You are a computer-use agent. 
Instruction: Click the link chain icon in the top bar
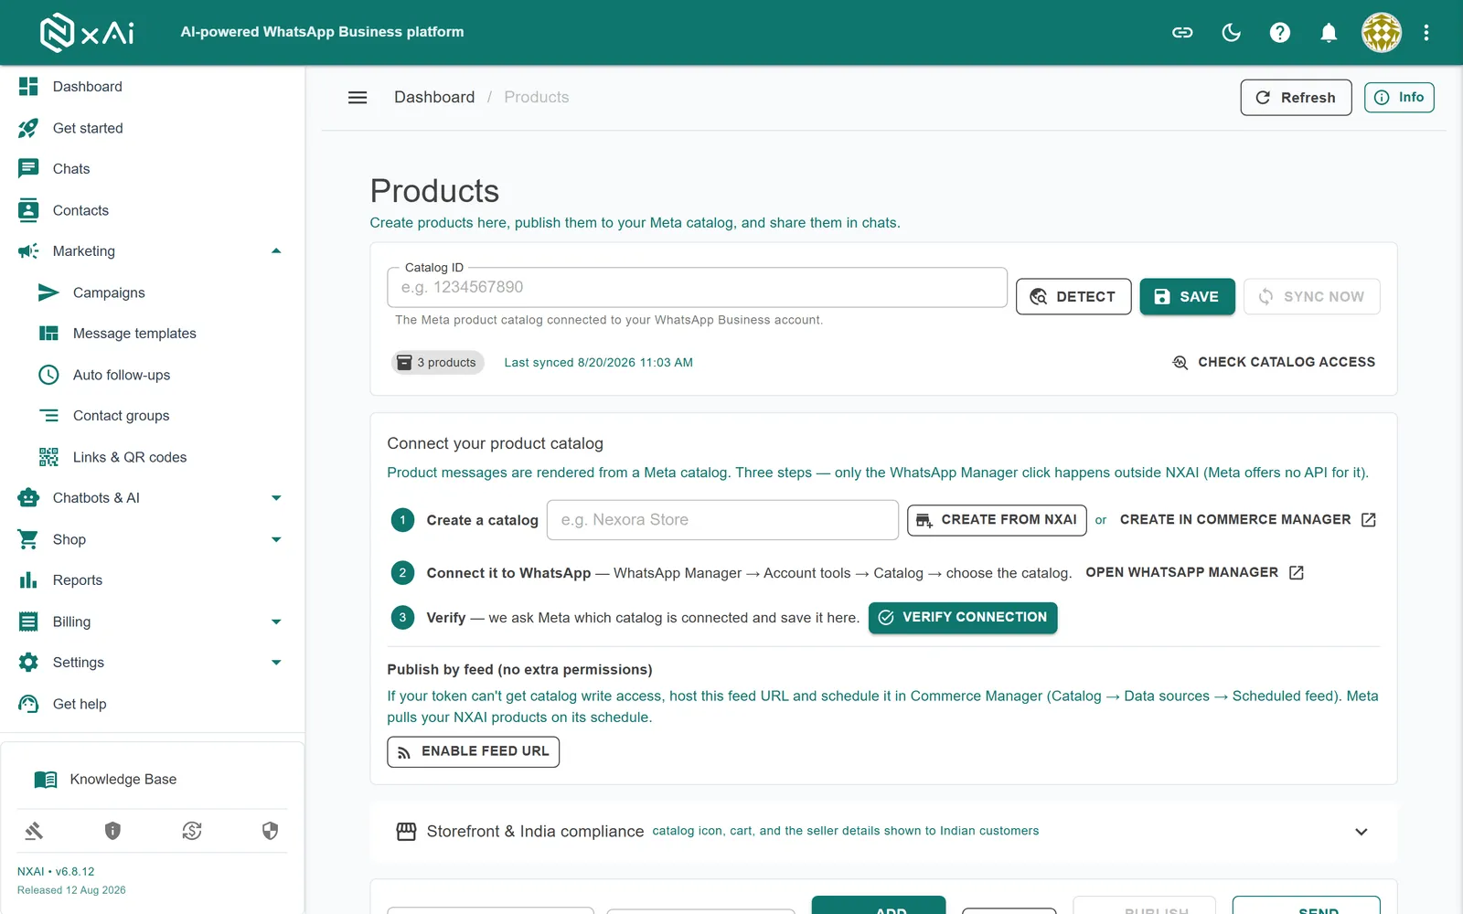[1182, 33]
